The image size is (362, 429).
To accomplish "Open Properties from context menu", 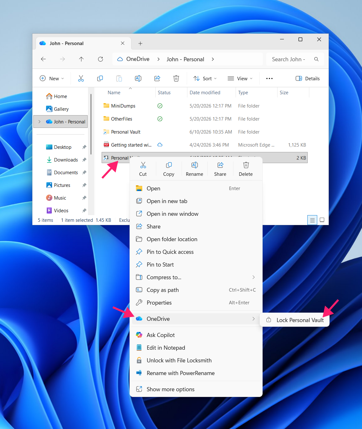I will pos(196,303).
